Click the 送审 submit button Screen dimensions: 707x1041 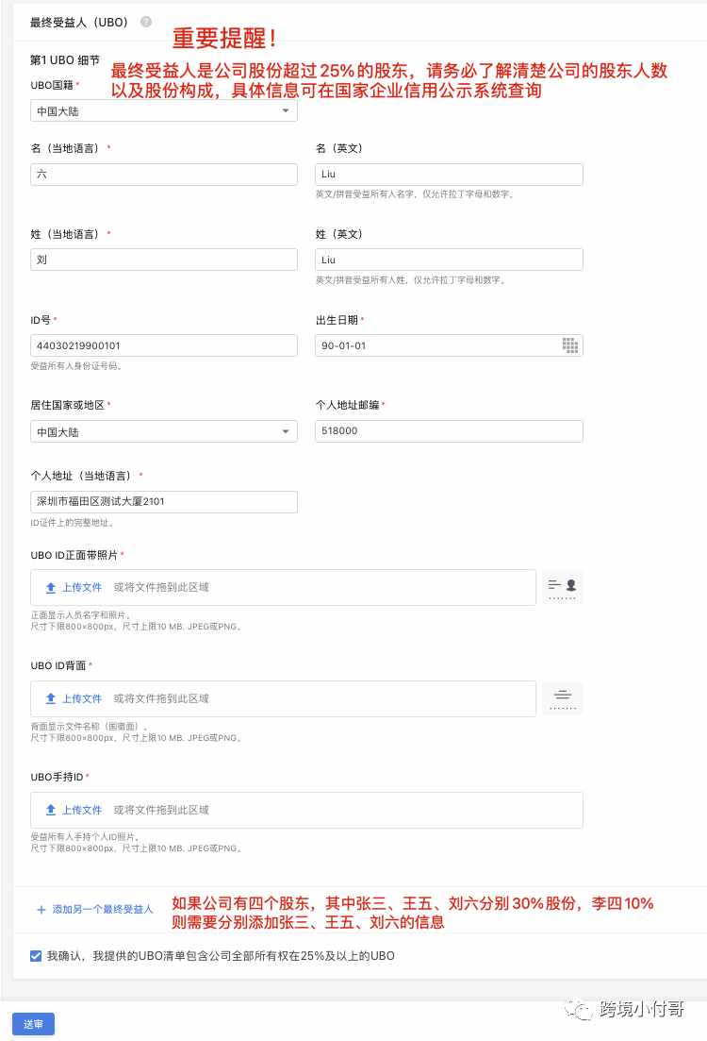tap(33, 1024)
